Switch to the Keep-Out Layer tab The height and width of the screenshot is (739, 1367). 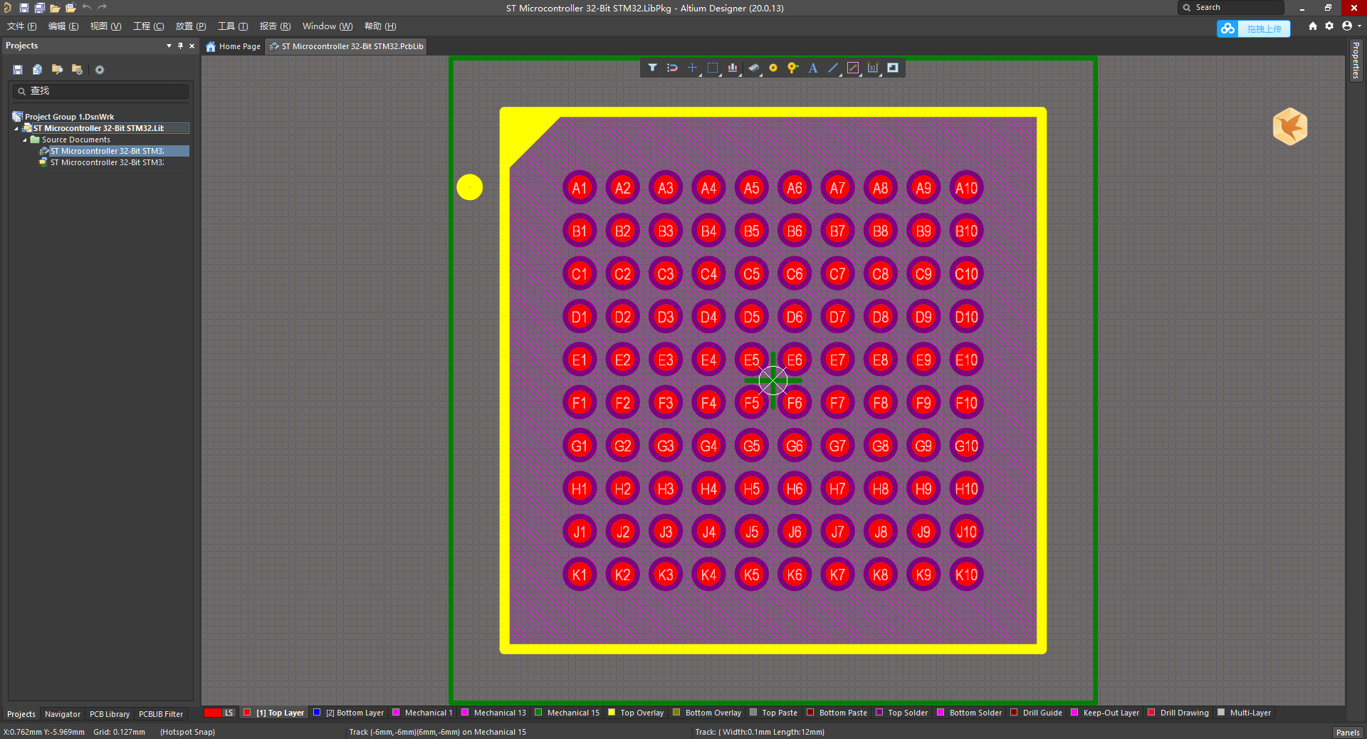click(1104, 713)
